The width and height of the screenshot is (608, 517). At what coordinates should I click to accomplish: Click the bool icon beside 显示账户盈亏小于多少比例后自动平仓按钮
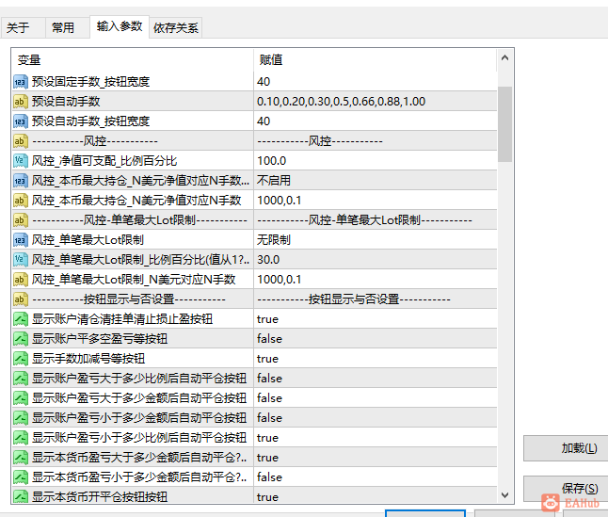click(x=20, y=438)
